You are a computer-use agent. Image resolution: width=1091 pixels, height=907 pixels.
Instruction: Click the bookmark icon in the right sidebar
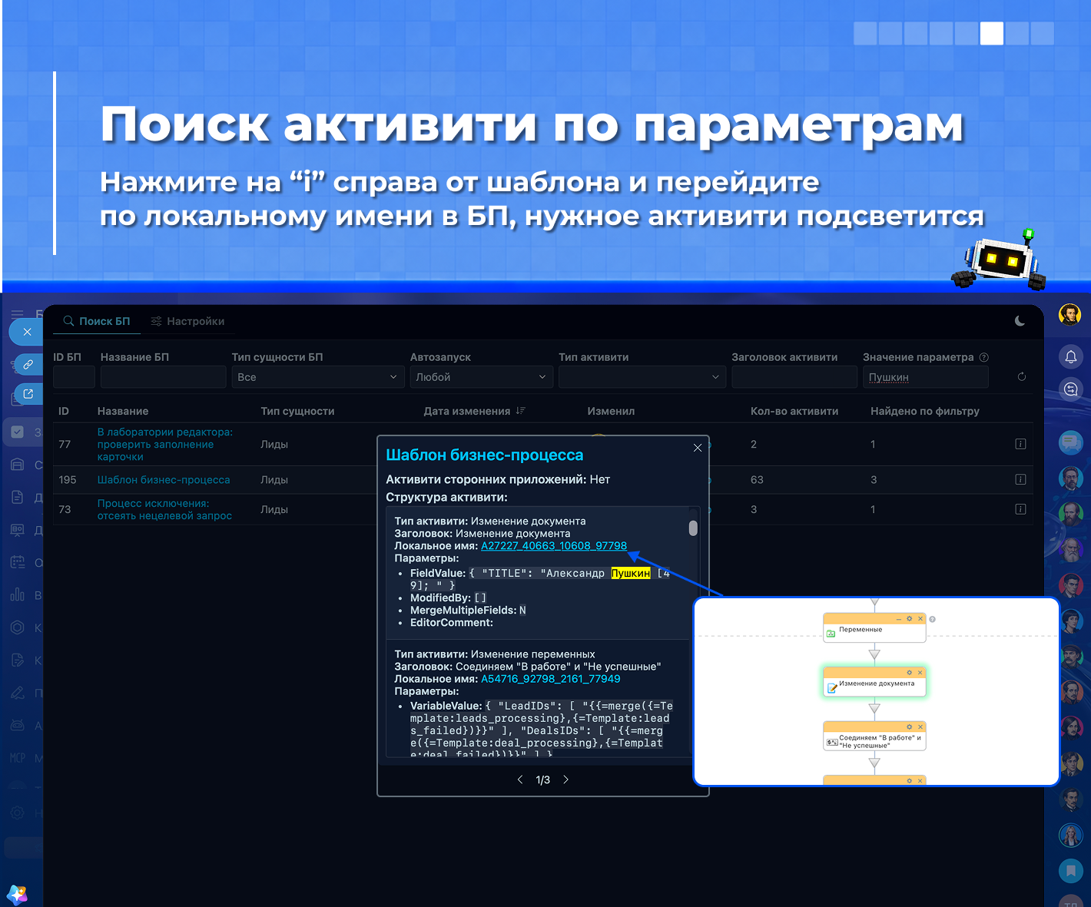pyautogui.click(x=1070, y=870)
